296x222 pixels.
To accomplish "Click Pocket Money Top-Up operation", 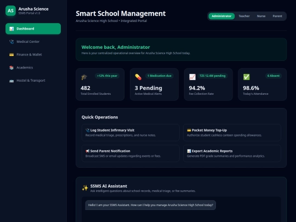I will click(x=232, y=133).
